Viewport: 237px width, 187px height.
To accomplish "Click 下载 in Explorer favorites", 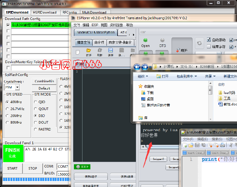I will (147, 93).
